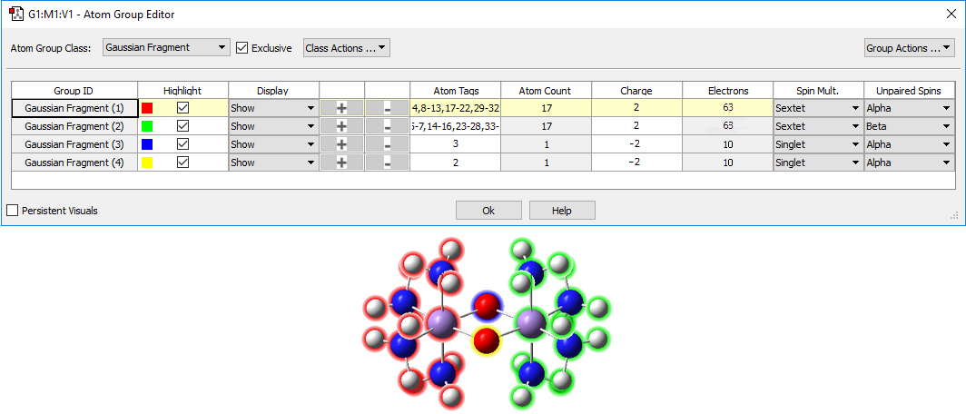This screenshot has width=966, height=414.
Task: Open the Group Actions menu
Action: click(x=908, y=48)
